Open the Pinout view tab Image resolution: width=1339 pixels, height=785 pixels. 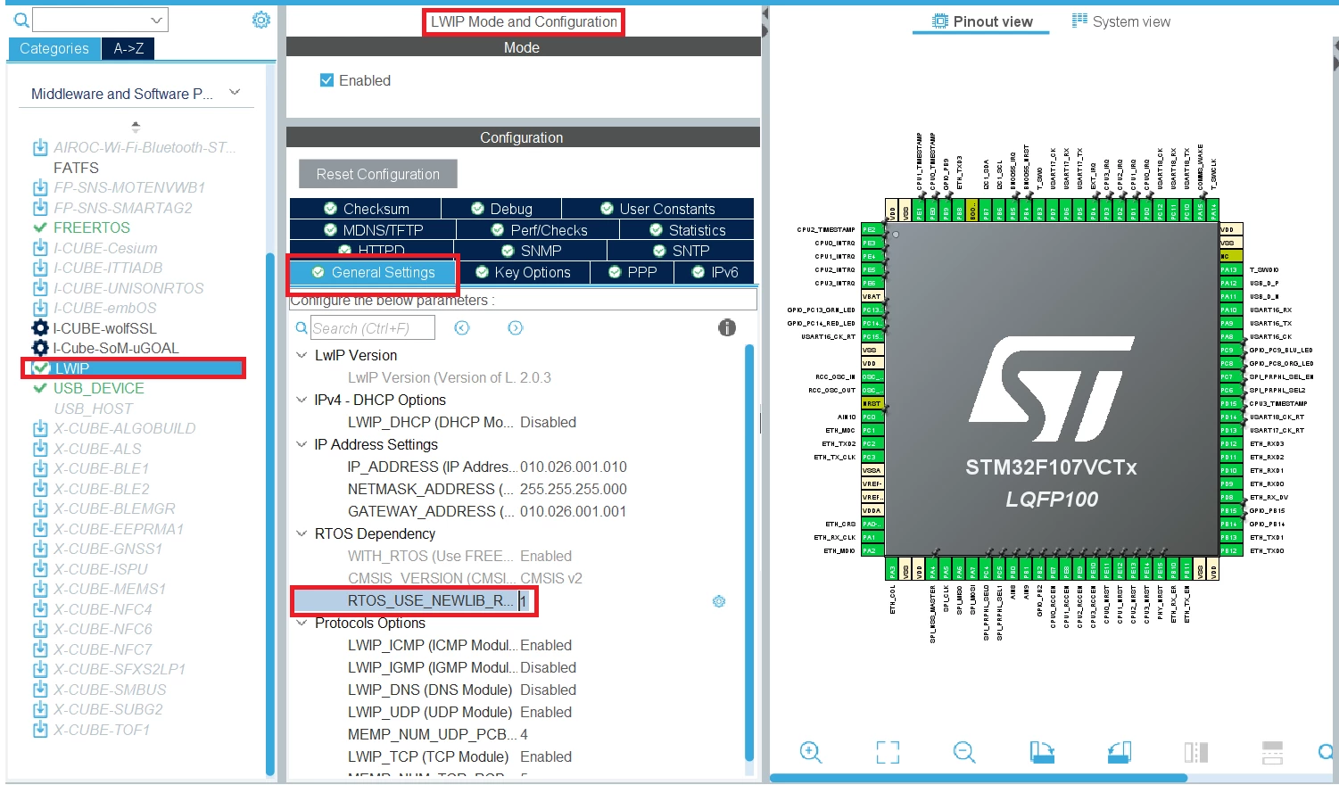pos(982,21)
